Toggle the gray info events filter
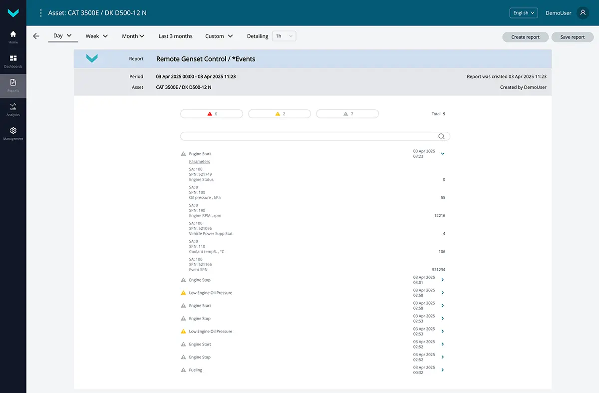The width and height of the screenshot is (599, 393). point(347,114)
